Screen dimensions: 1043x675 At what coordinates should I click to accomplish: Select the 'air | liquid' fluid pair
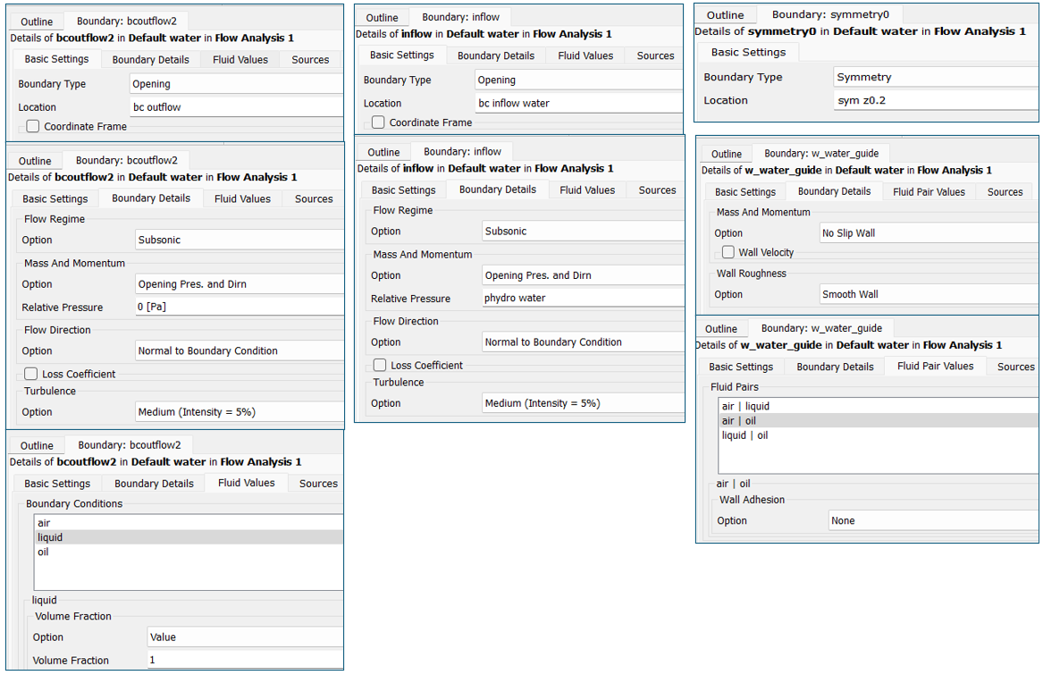click(x=745, y=406)
